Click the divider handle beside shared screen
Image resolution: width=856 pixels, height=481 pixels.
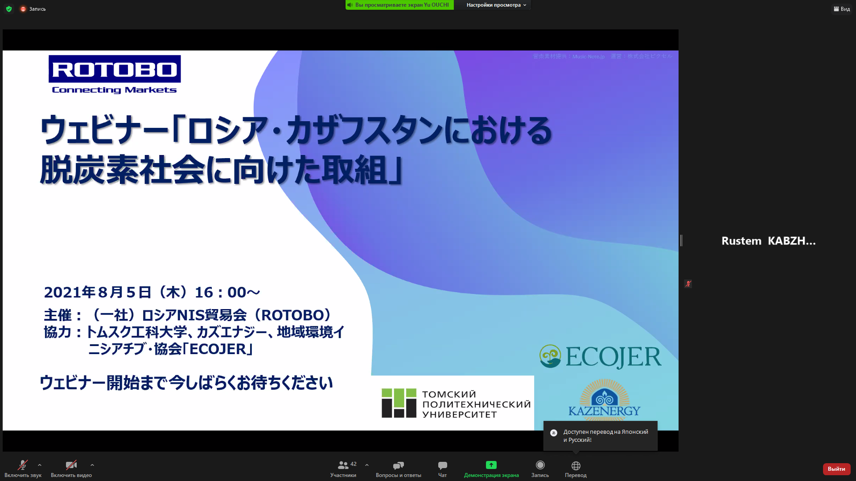pos(681,240)
